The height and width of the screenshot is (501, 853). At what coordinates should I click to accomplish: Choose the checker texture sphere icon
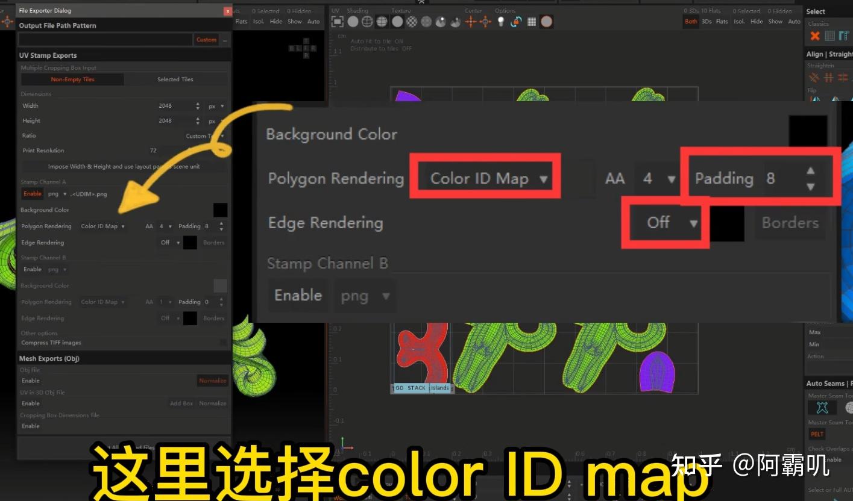412,22
